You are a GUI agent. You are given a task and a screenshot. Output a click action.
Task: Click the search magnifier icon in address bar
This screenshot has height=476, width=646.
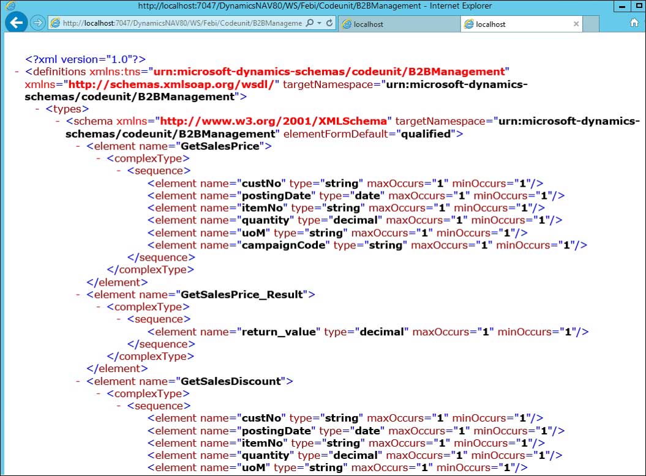point(309,23)
